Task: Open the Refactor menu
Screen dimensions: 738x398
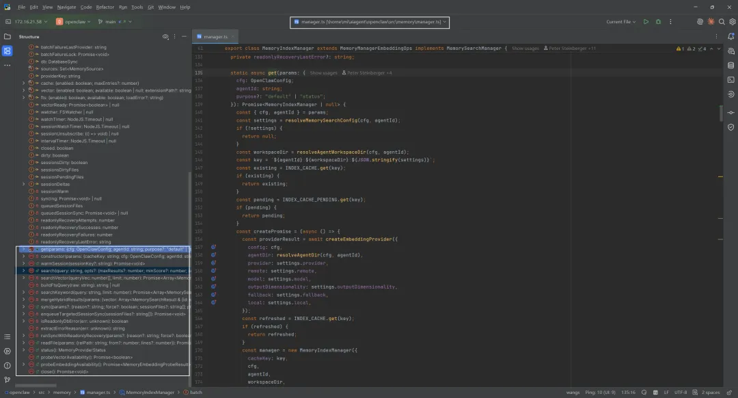Action: 105,7
